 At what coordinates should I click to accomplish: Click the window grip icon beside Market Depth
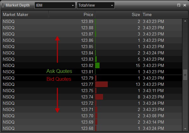click(3, 5)
